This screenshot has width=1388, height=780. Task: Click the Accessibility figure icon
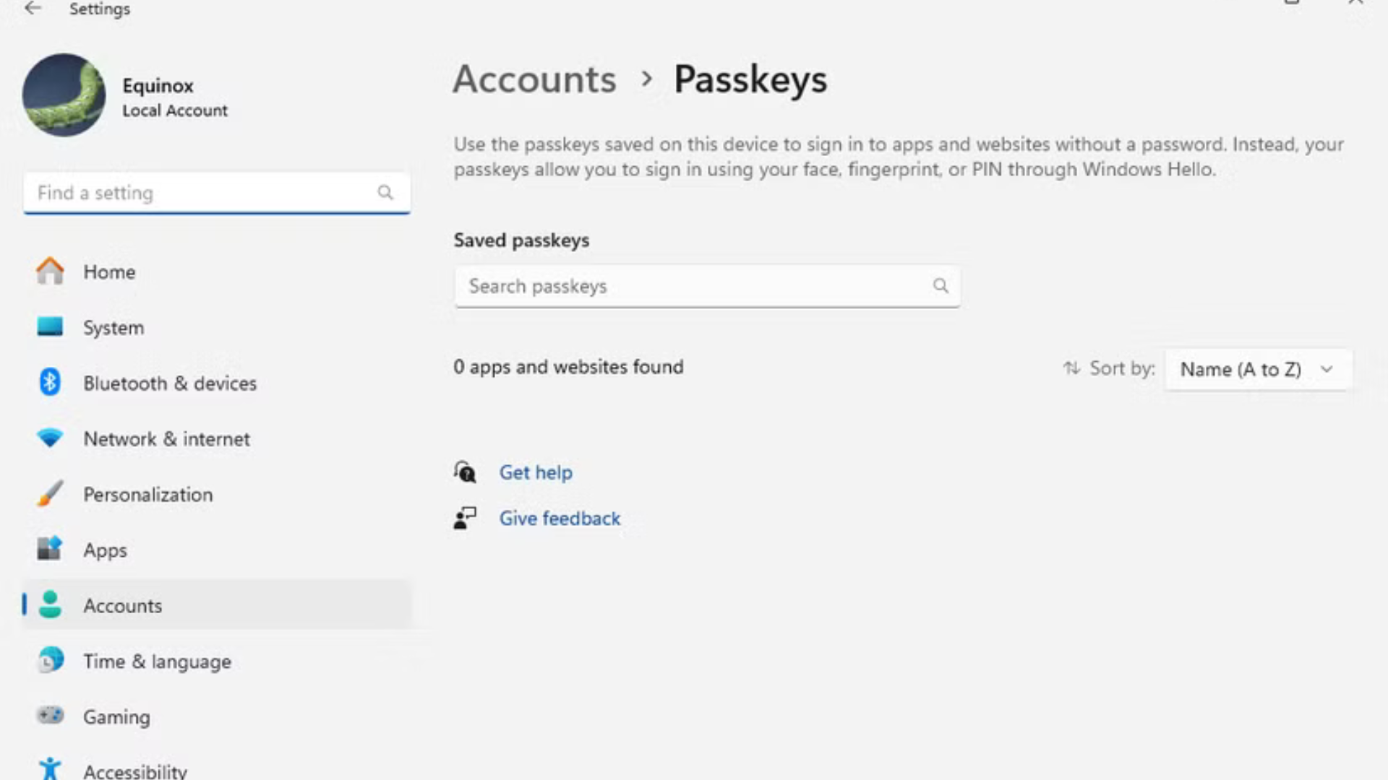tap(50, 768)
